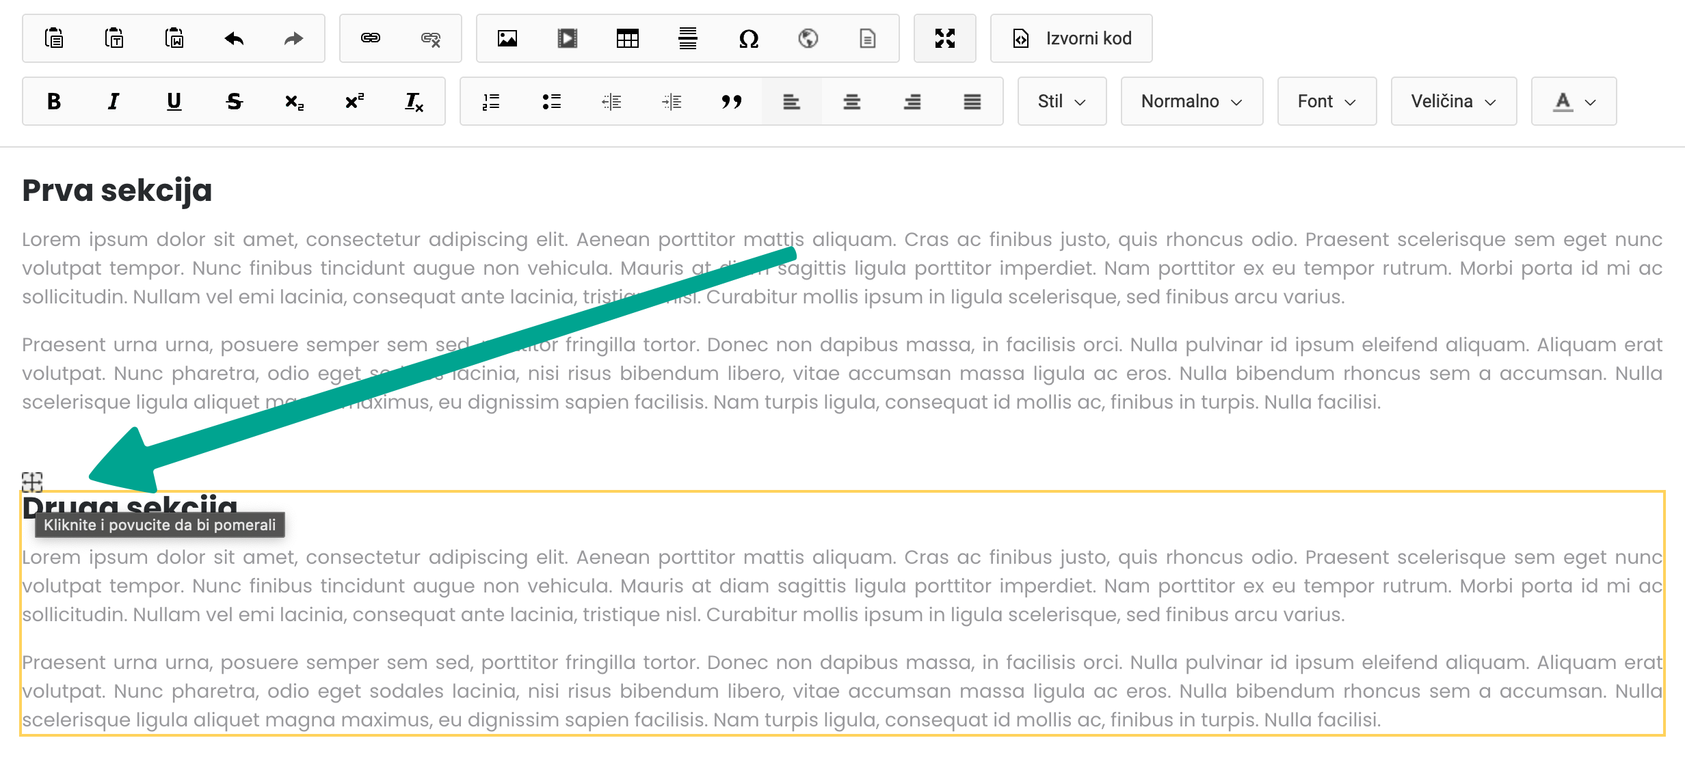Insert a media embed

click(567, 39)
